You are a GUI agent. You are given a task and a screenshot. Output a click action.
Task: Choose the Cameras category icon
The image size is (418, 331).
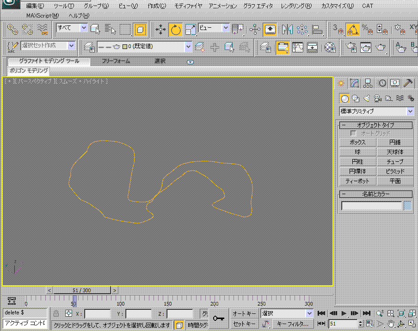pyautogui.click(x=378, y=98)
